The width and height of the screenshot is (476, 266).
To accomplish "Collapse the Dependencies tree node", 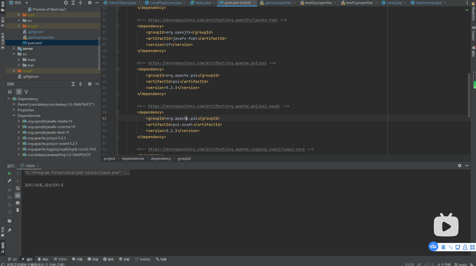I will click(x=13, y=115).
